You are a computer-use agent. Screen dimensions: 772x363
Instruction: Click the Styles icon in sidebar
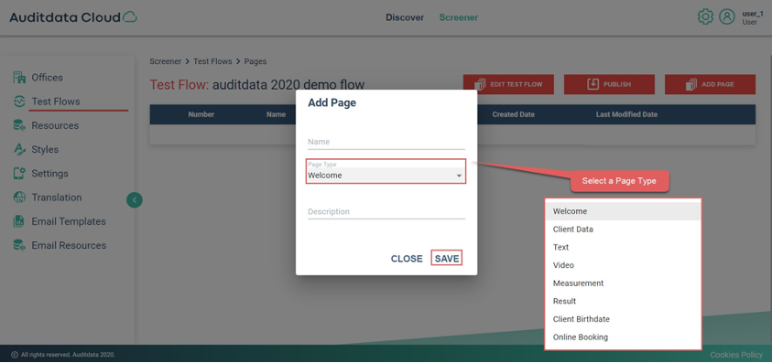coord(19,150)
